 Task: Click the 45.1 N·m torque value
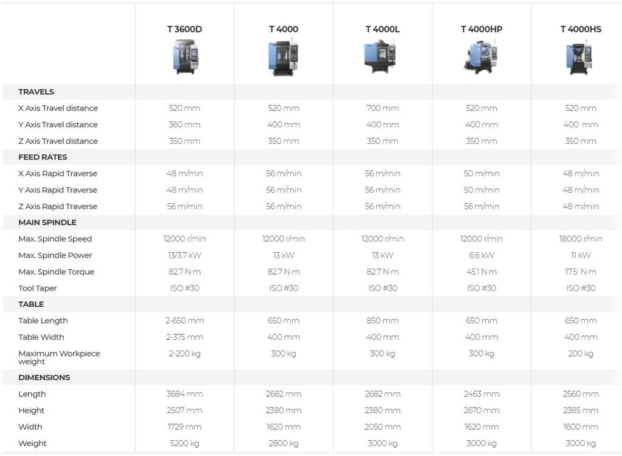(482, 272)
